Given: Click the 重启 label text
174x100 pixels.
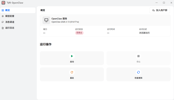Looking at the screenshot, I should (72, 78).
